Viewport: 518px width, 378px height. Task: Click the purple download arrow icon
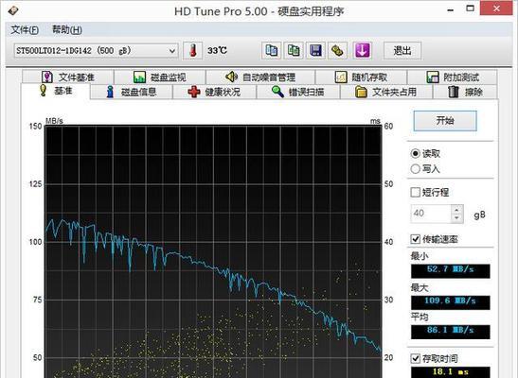pos(362,51)
